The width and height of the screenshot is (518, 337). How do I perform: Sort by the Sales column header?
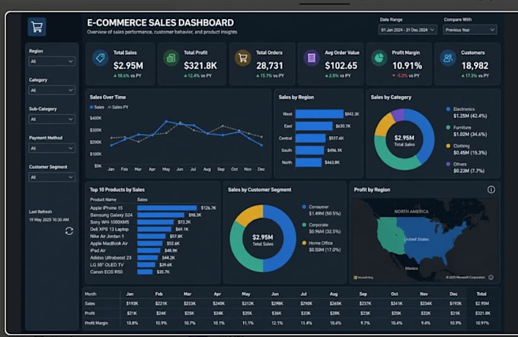[142, 199]
